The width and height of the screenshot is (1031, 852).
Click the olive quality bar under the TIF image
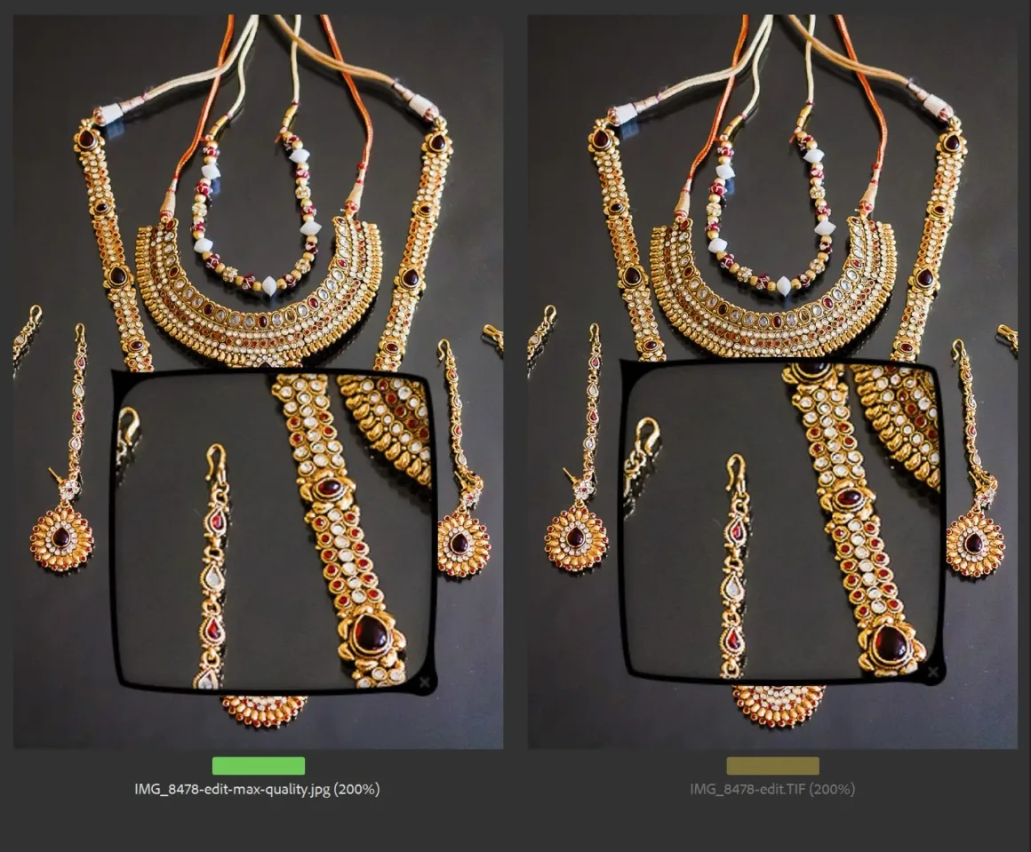(772, 766)
